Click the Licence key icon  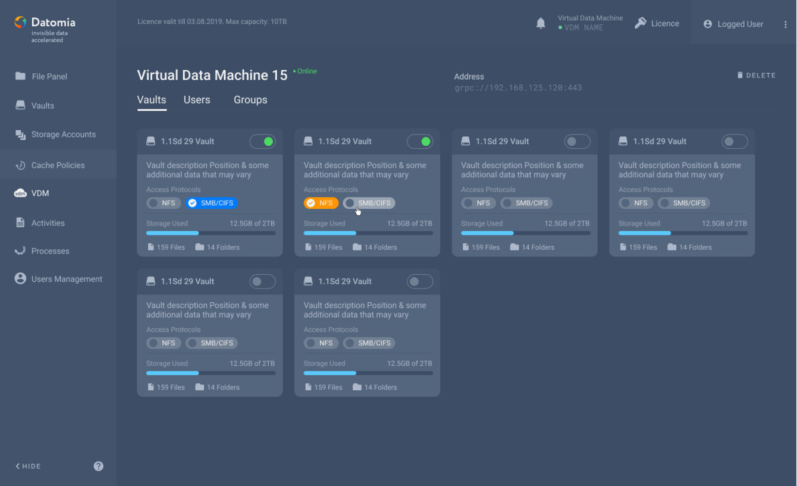[641, 23]
